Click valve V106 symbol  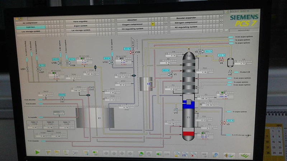click(68, 63)
